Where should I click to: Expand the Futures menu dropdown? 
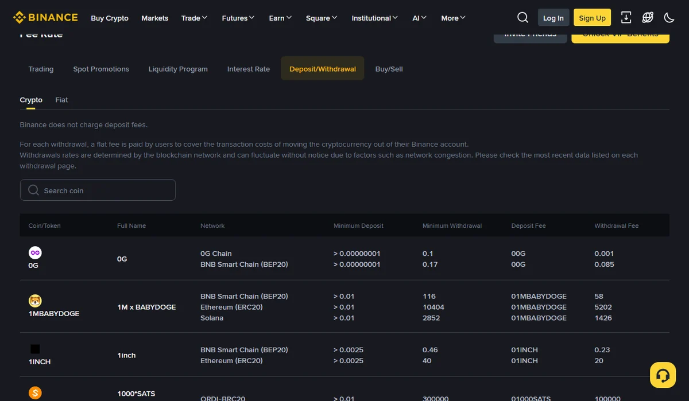point(238,18)
